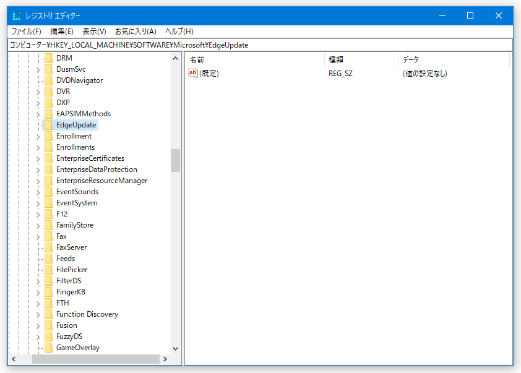Select the GameOverlay key label

click(x=78, y=348)
